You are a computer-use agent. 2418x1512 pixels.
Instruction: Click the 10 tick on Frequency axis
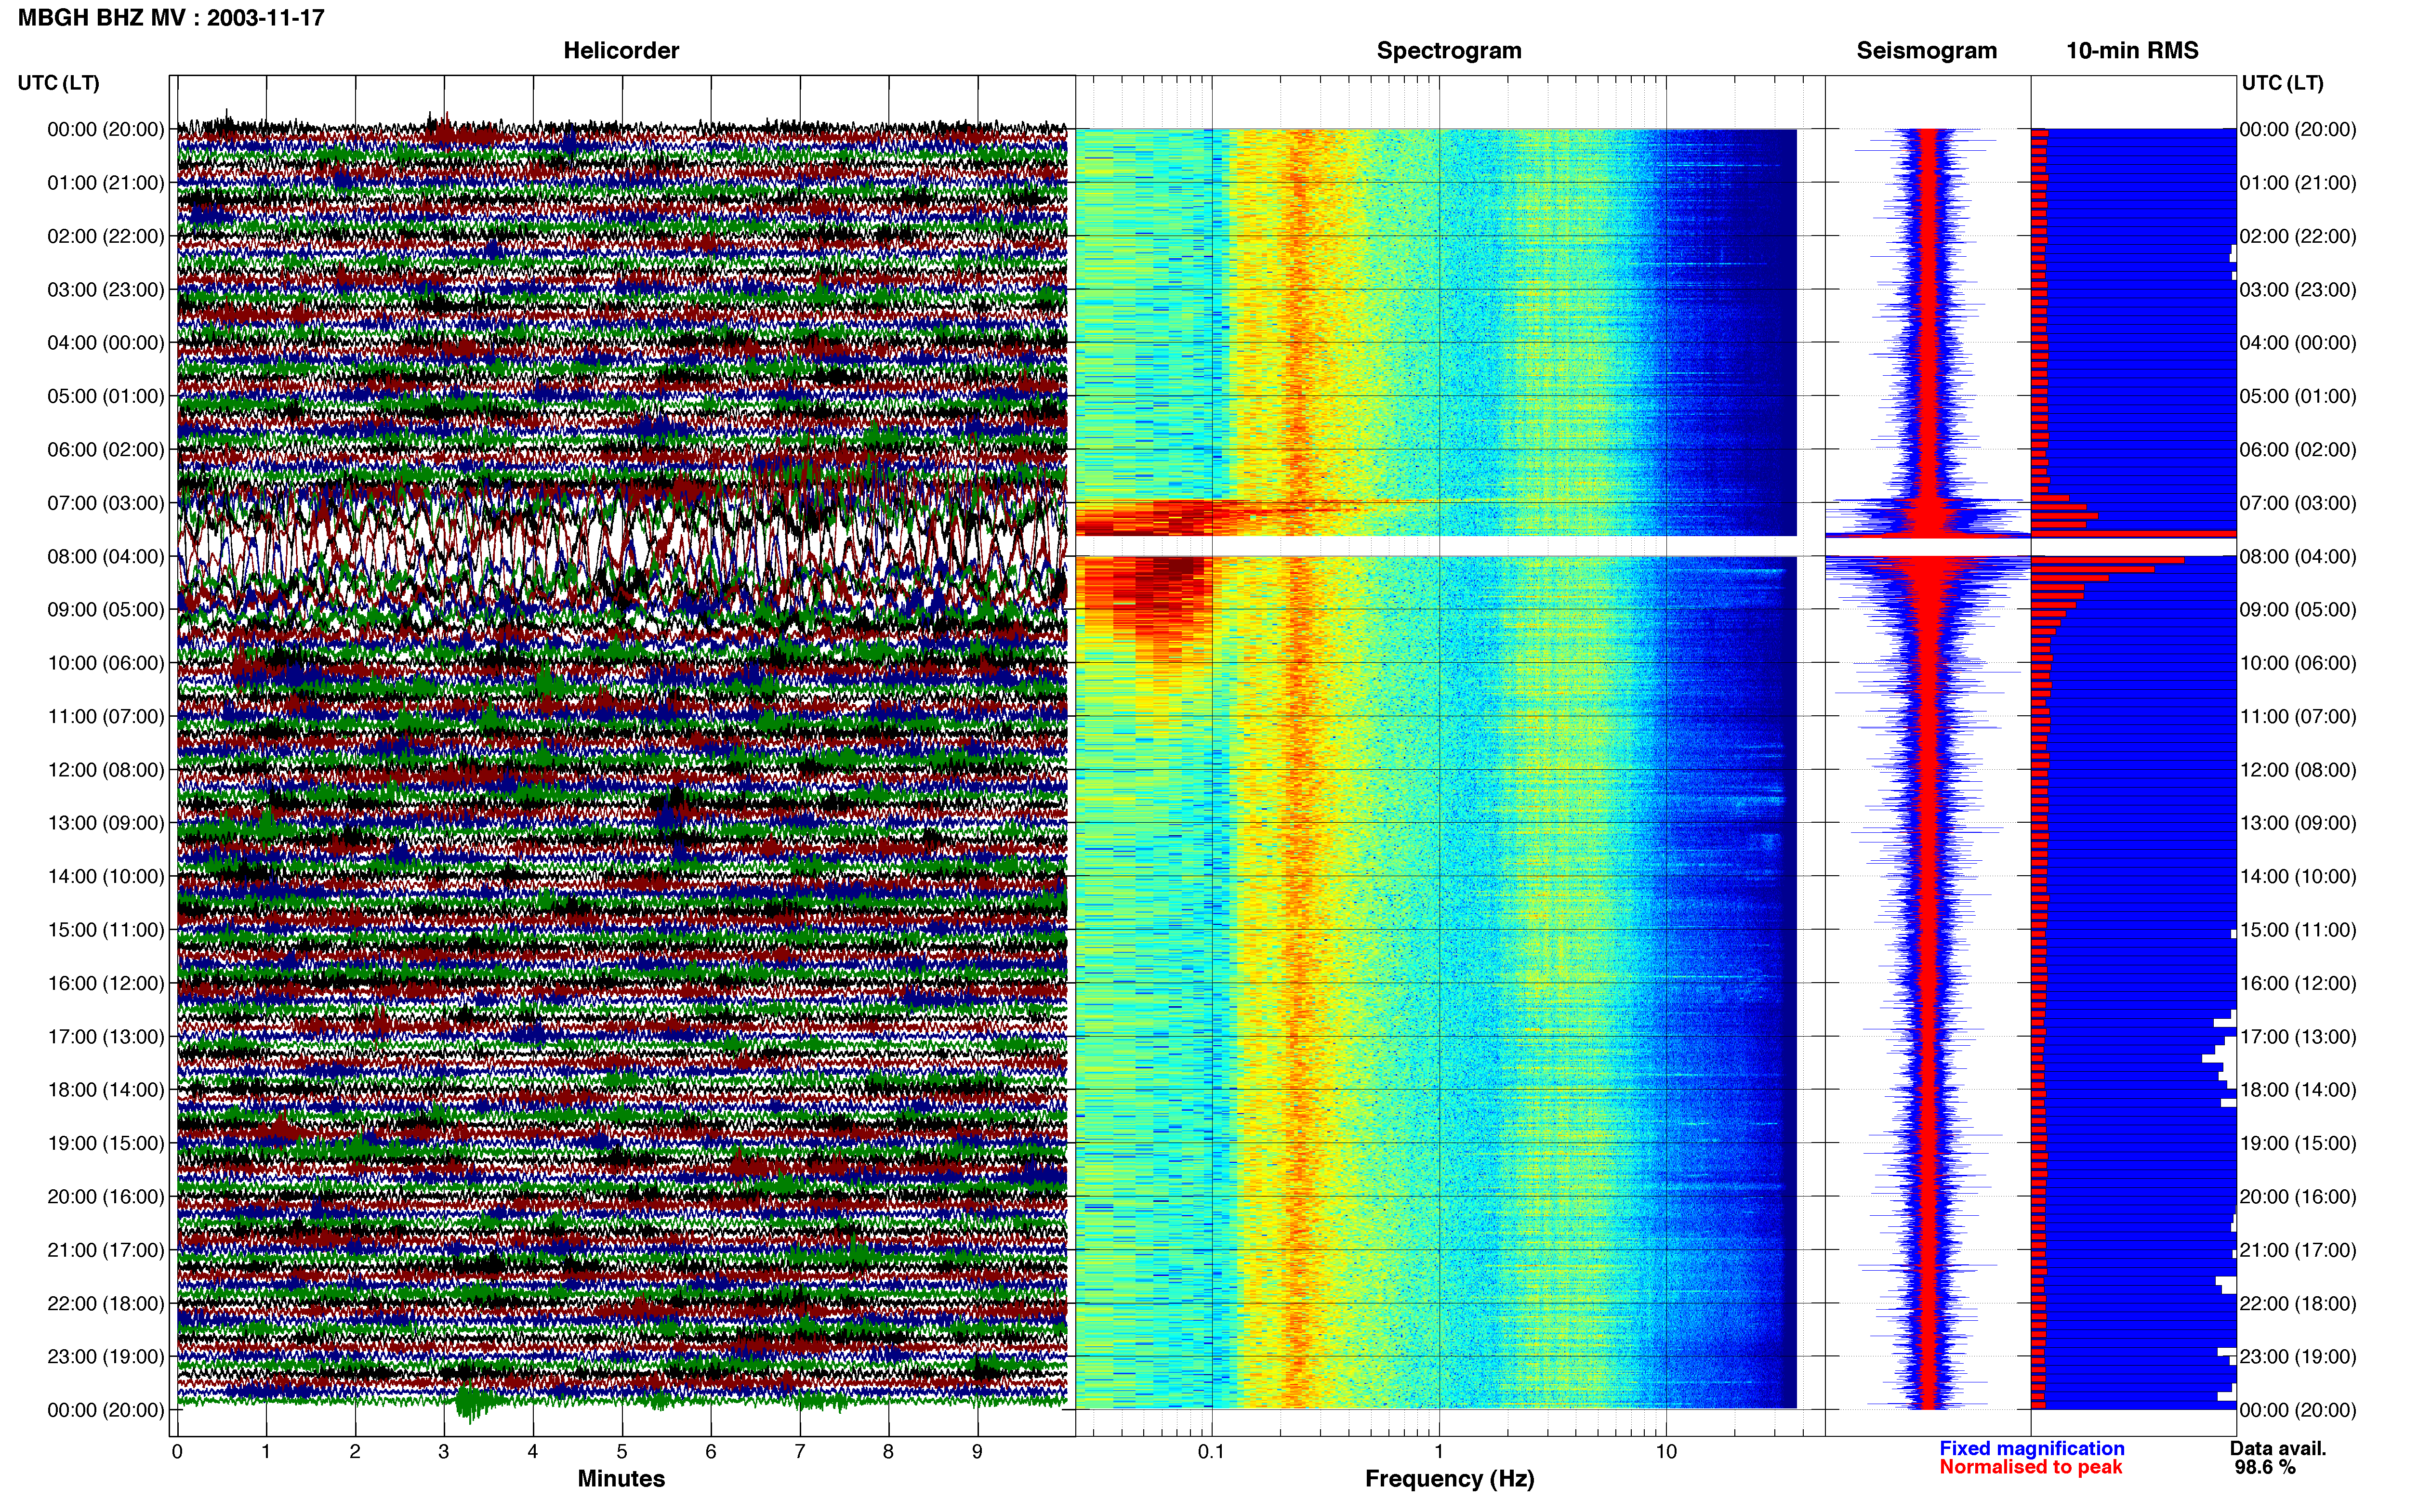(x=1666, y=1451)
